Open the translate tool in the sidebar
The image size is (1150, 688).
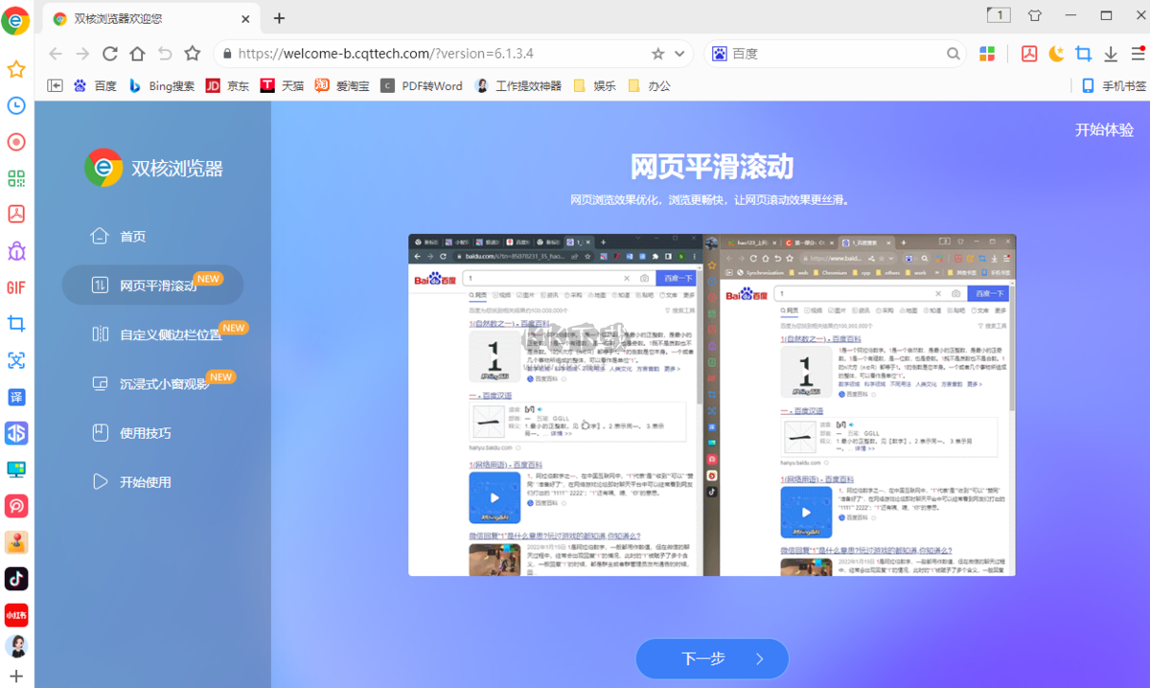(x=15, y=397)
